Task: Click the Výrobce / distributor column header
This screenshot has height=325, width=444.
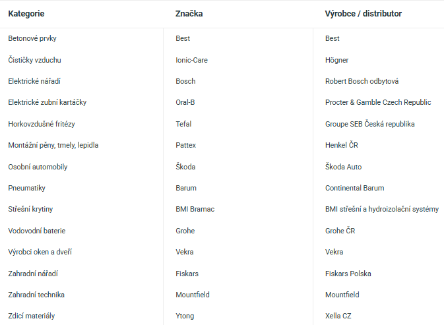Action: pyautogui.click(x=363, y=13)
